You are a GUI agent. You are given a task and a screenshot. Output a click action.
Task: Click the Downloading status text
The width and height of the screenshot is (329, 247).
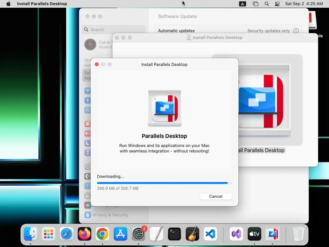click(111, 177)
